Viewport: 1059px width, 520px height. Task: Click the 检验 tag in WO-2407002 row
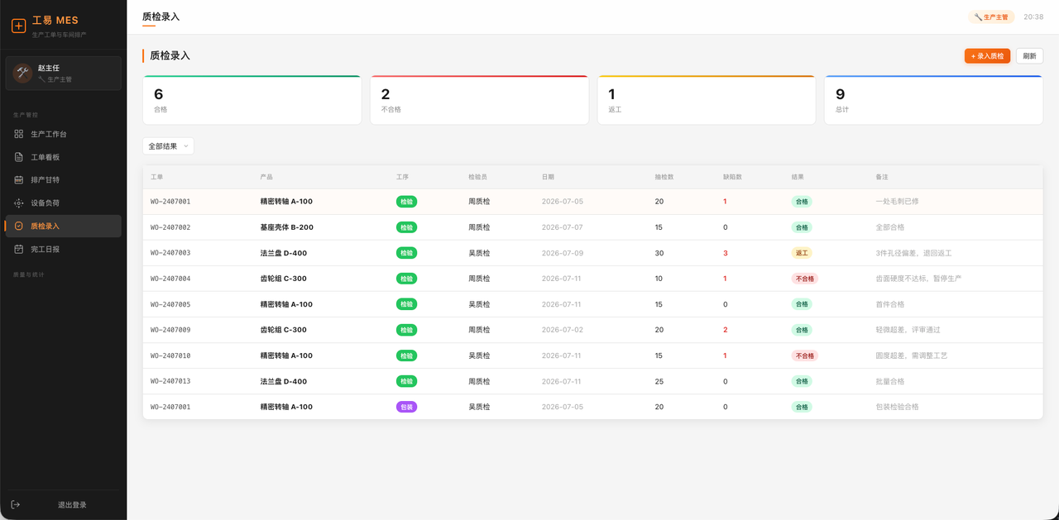tap(406, 227)
